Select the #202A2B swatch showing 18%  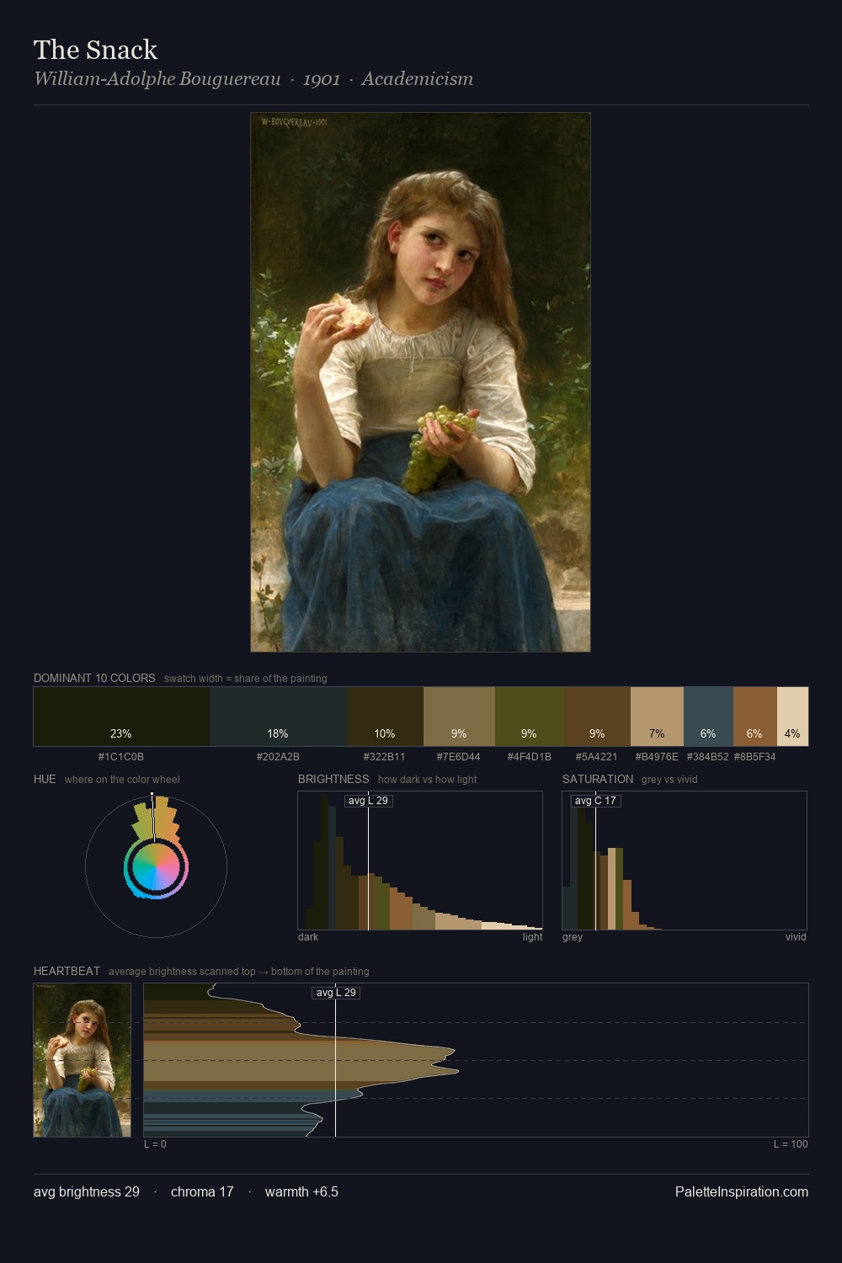coord(278,717)
